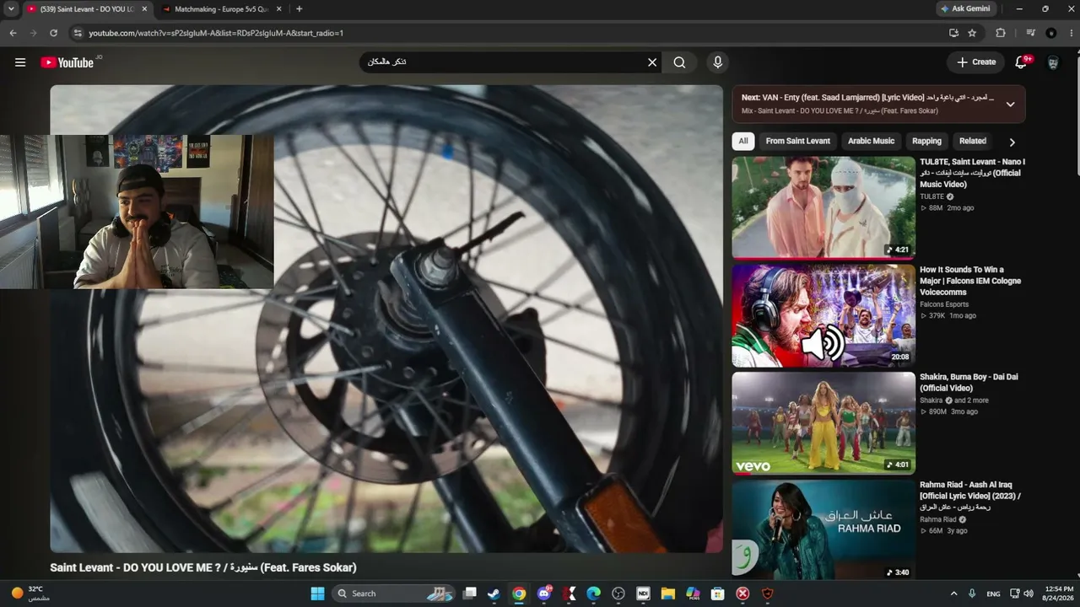Bookmark this page with the star
Viewport: 1080px width, 607px height.
click(x=972, y=33)
